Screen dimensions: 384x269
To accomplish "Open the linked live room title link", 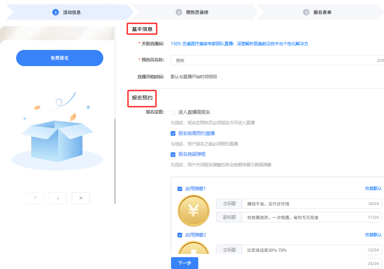I will pyautogui.click(x=240, y=44).
